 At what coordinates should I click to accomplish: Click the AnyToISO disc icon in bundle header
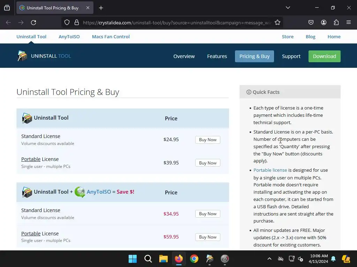80,192
